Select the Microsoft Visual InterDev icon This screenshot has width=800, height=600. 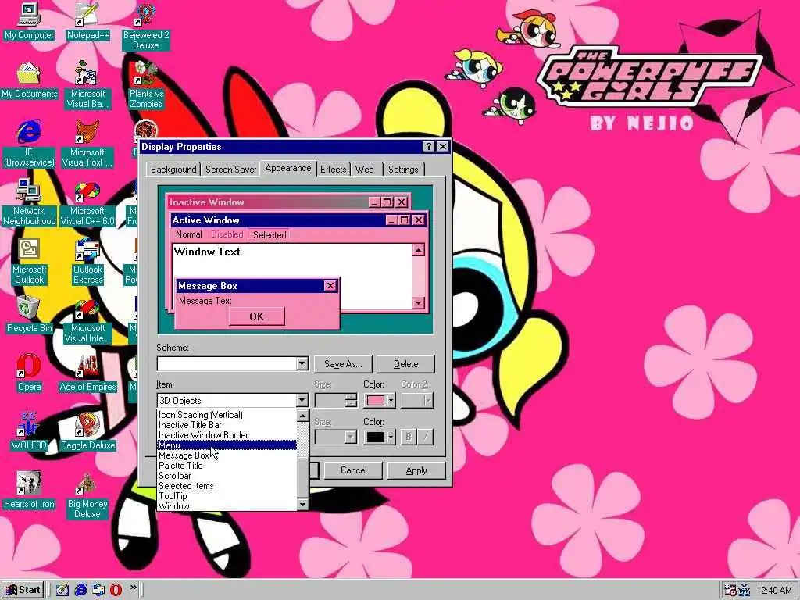click(x=87, y=320)
